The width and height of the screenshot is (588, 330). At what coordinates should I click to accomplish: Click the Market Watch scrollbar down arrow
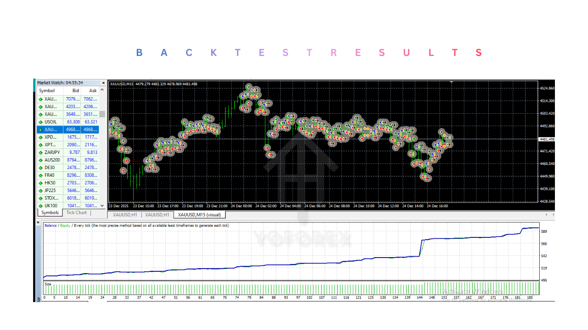pyautogui.click(x=102, y=206)
